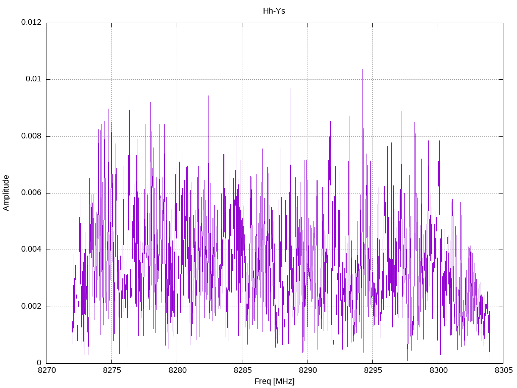The height and width of the screenshot is (388, 517).
Task: Click the plot title Hh-Ys
Action: coord(274,11)
